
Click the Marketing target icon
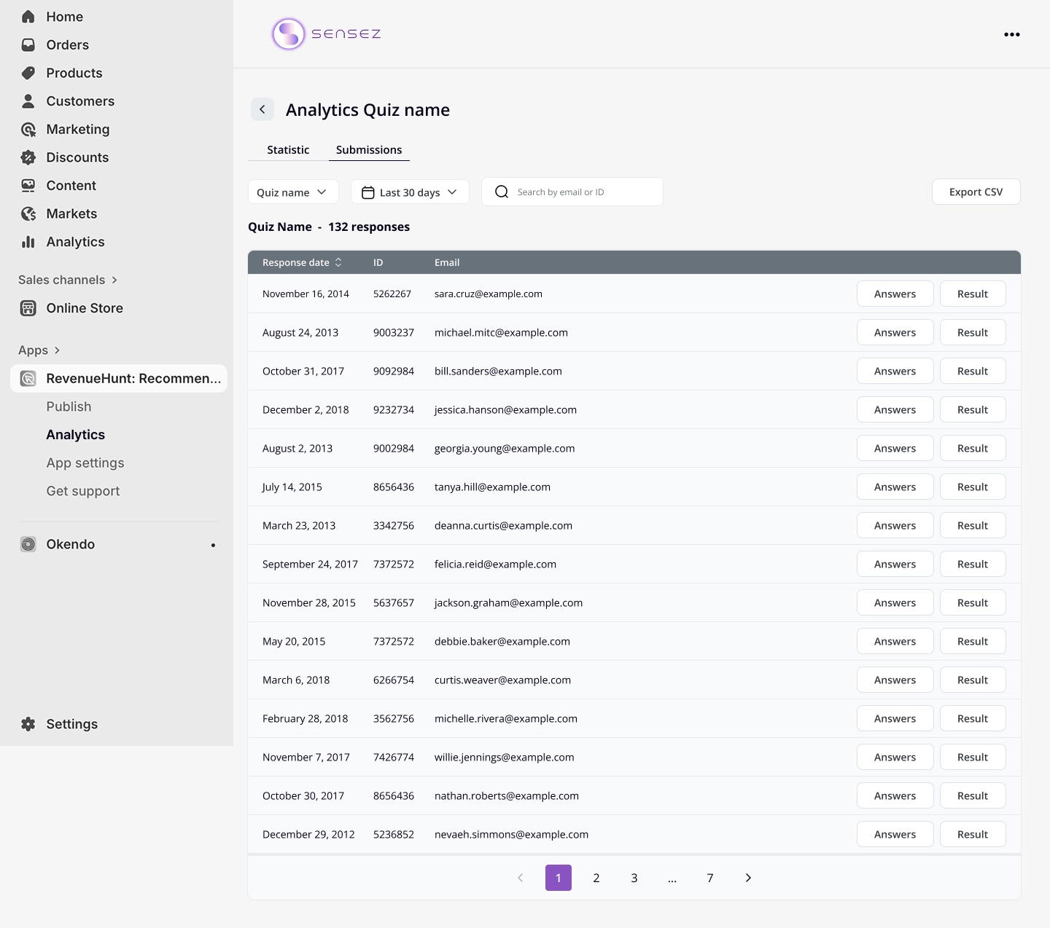(x=28, y=130)
